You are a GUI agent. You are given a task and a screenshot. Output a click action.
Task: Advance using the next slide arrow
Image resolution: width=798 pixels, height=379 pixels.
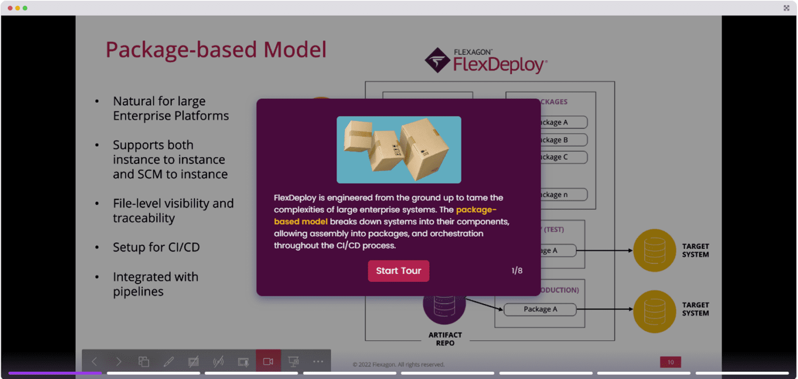click(x=119, y=361)
